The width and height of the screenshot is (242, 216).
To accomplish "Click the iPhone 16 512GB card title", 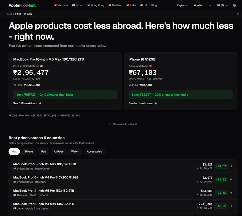I will coord(142,59).
